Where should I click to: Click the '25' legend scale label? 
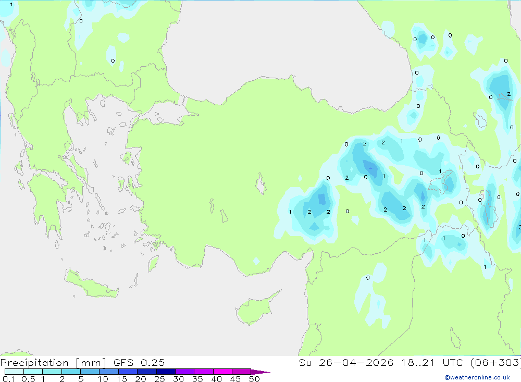click(160, 379)
